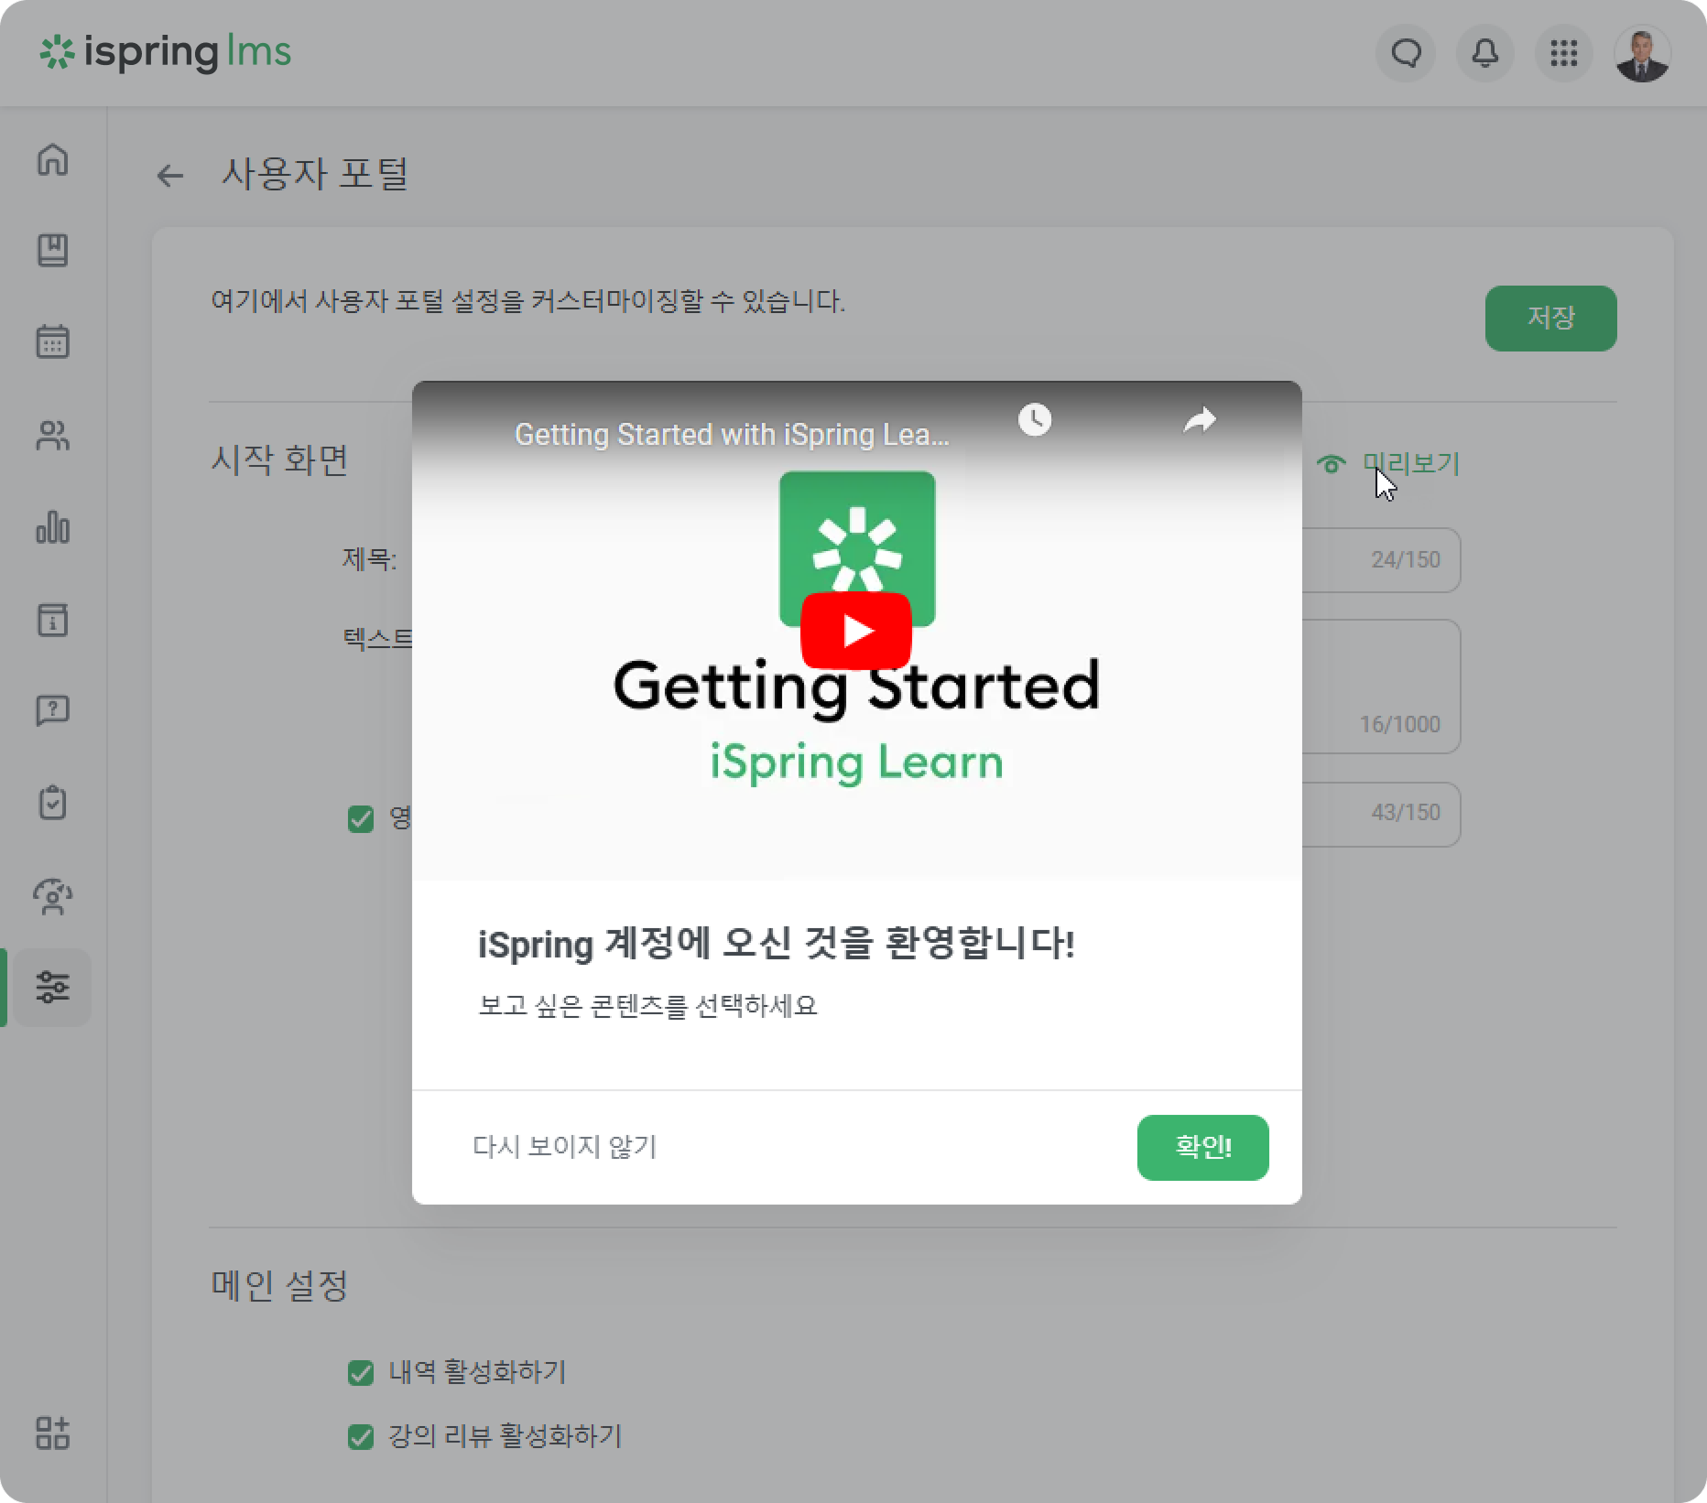Viewport: 1707px width, 1503px height.
Task: Click the video title Getting Started with iSpring
Action: tap(732, 434)
